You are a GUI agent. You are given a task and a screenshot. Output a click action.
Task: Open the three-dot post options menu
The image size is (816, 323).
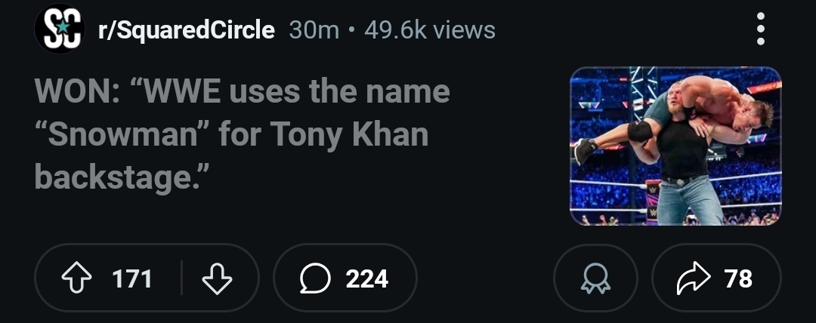click(760, 30)
